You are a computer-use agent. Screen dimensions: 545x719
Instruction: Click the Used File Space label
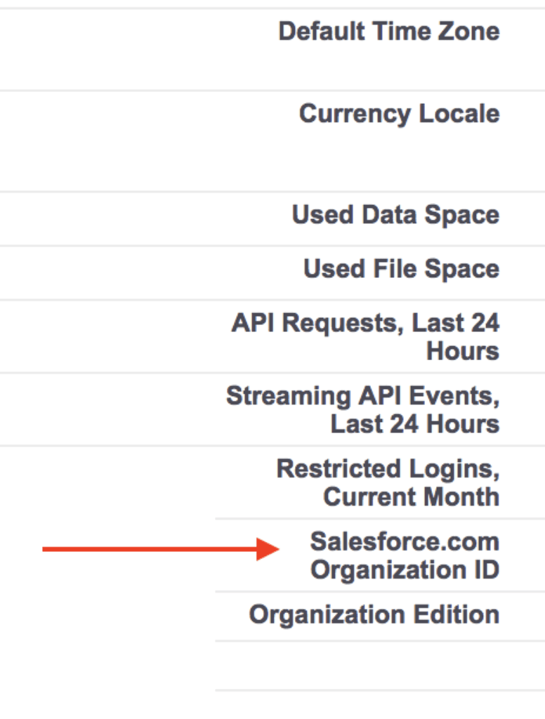(401, 269)
